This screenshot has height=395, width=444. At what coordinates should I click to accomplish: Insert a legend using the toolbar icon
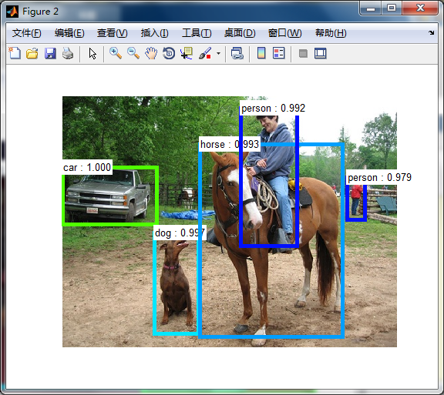pos(278,53)
